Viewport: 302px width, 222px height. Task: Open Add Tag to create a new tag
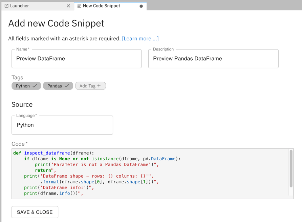click(90, 86)
